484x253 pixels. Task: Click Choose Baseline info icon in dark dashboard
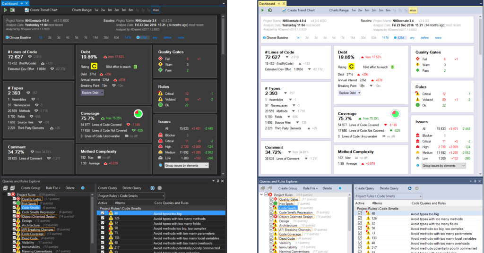click(x=6, y=37)
